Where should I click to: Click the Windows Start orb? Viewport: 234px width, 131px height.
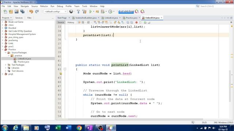tap(5, 128)
